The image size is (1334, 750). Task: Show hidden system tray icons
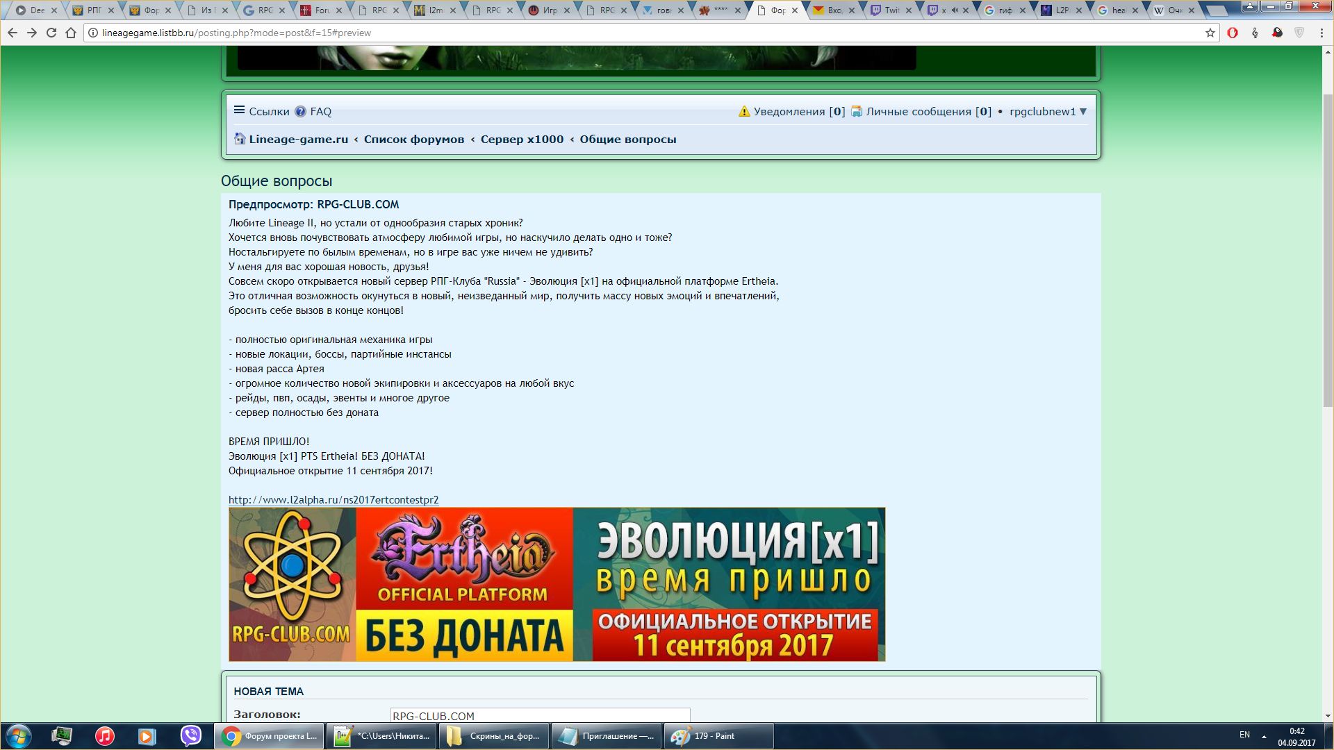[1264, 736]
